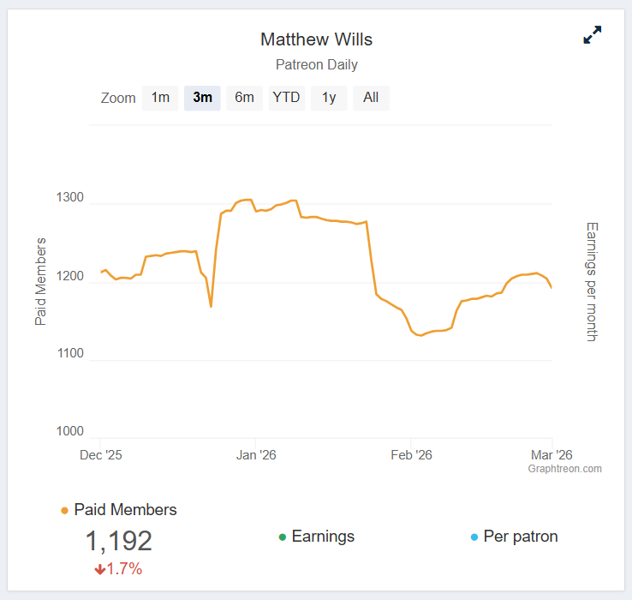Expand the chart to fullscreen
Viewport: 632px width, 600px height.
pos(592,35)
